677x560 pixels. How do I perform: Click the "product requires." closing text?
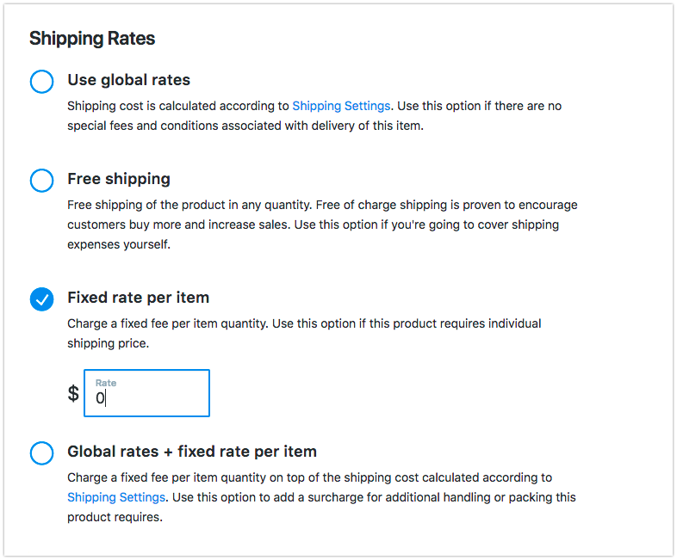coord(115,517)
